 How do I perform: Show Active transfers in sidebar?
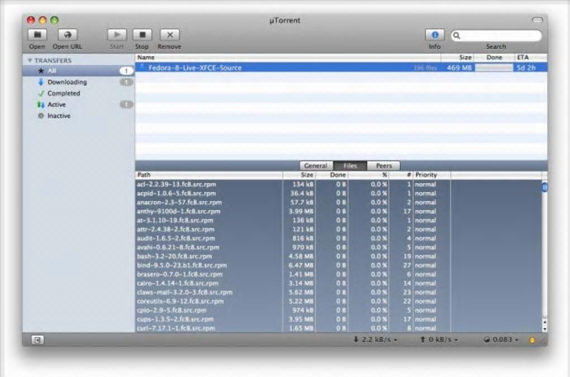(78, 104)
